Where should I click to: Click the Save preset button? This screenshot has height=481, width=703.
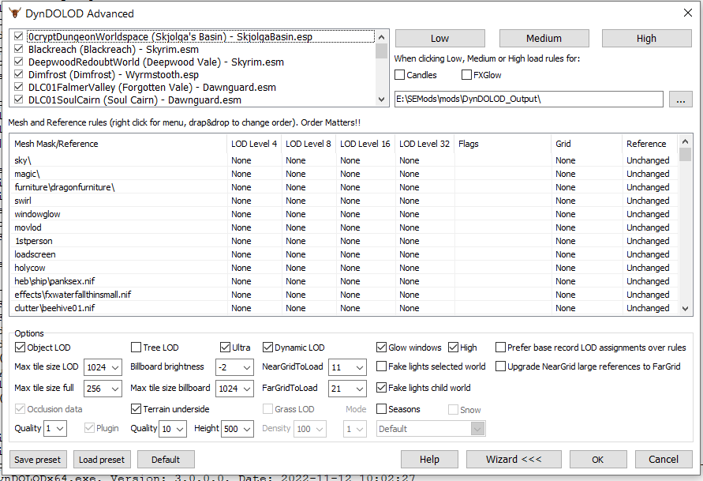click(x=39, y=460)
